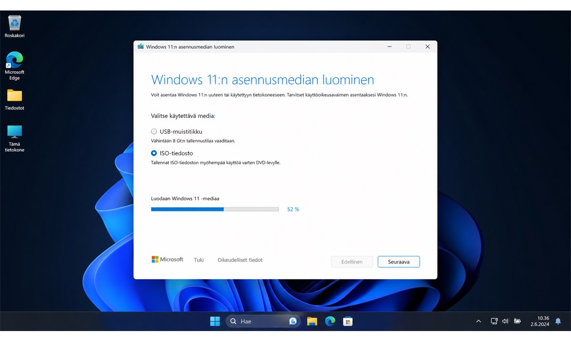Click the Seuraava button
Viewport: 571px width, 342px height.
coord(399,262)
